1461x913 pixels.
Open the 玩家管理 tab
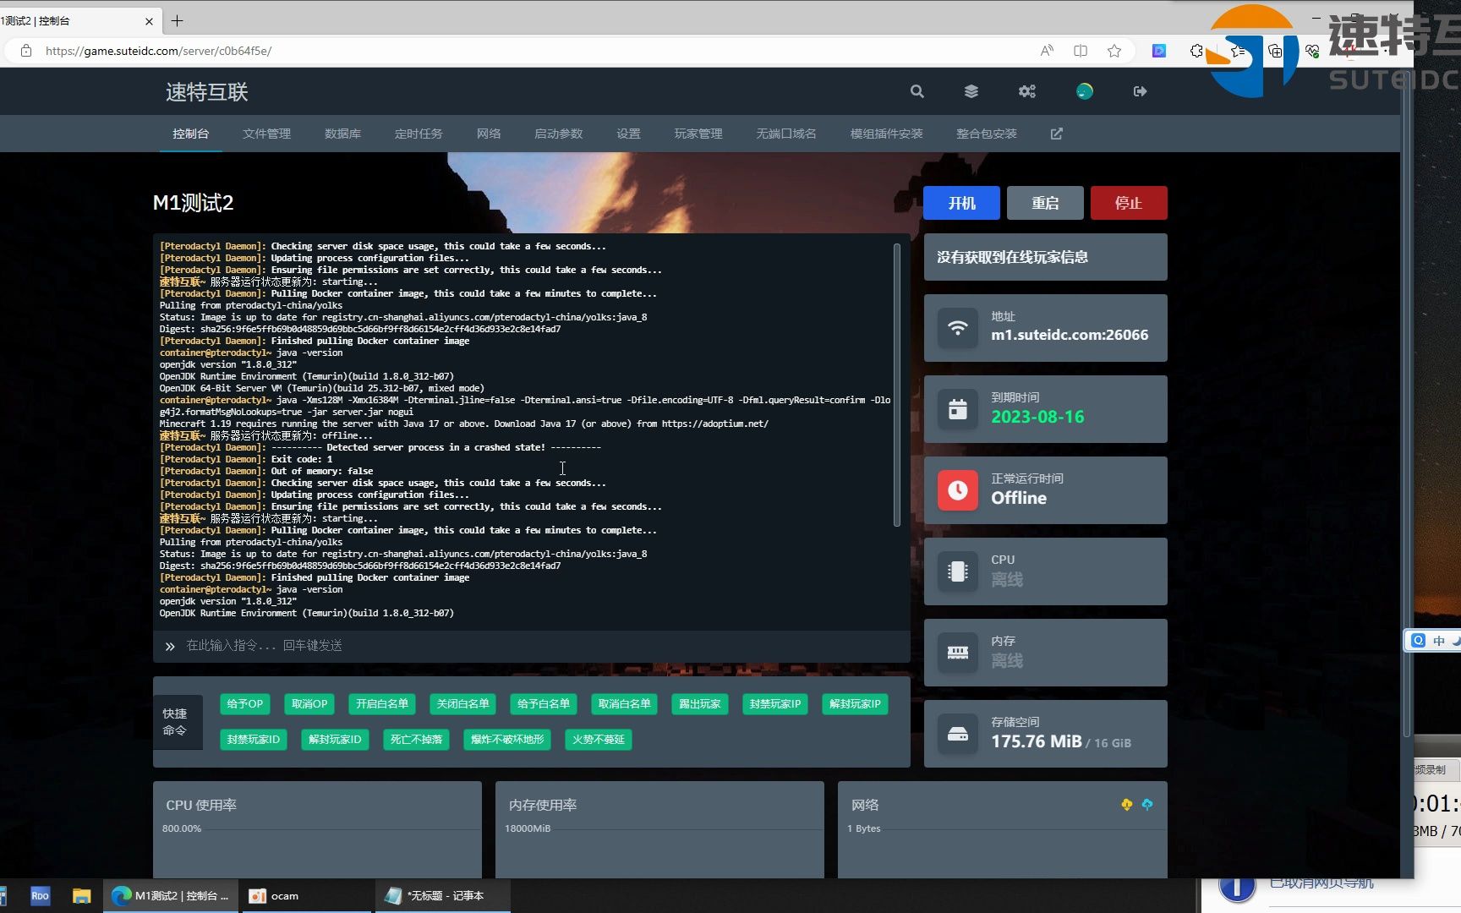[x=698, y=134]
